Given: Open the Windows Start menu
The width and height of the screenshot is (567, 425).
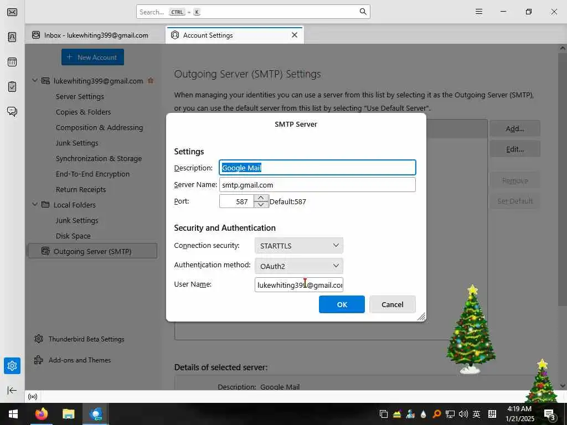Looking at the screenshot, I should (13, 414).
